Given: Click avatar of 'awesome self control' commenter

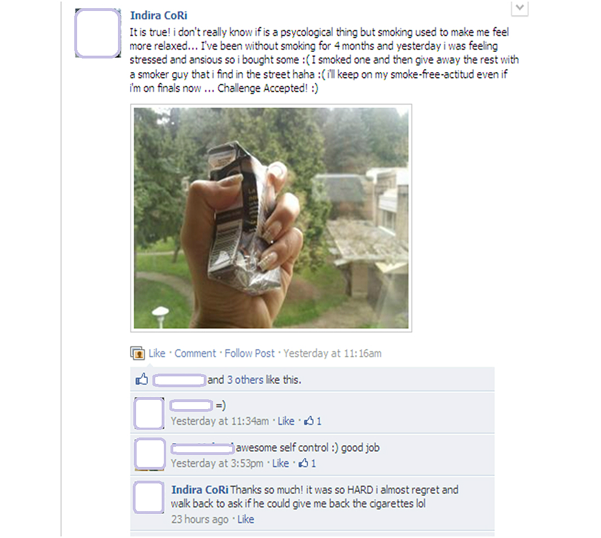Looking at the screenshot, I should tap(150, 454).
